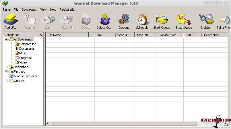Click the narrow dot column header
This screenshot has width=231, height=129.
click(92, 35)
